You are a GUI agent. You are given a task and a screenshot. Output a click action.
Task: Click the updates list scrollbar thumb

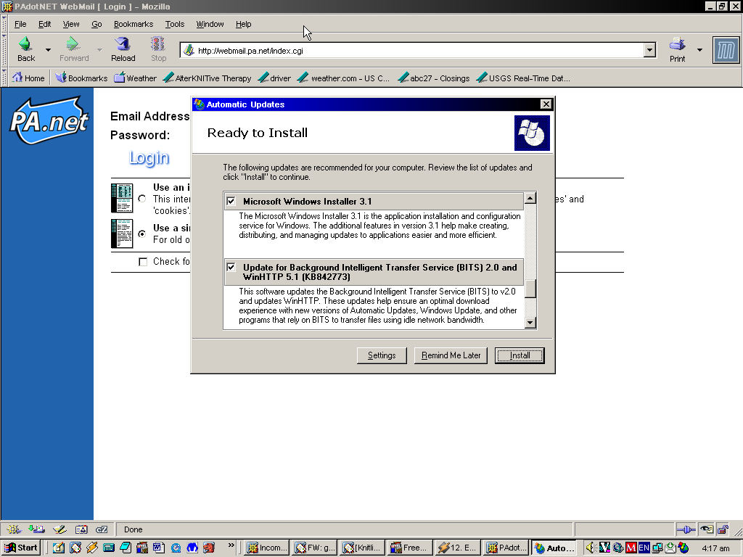tap(530, 289)
